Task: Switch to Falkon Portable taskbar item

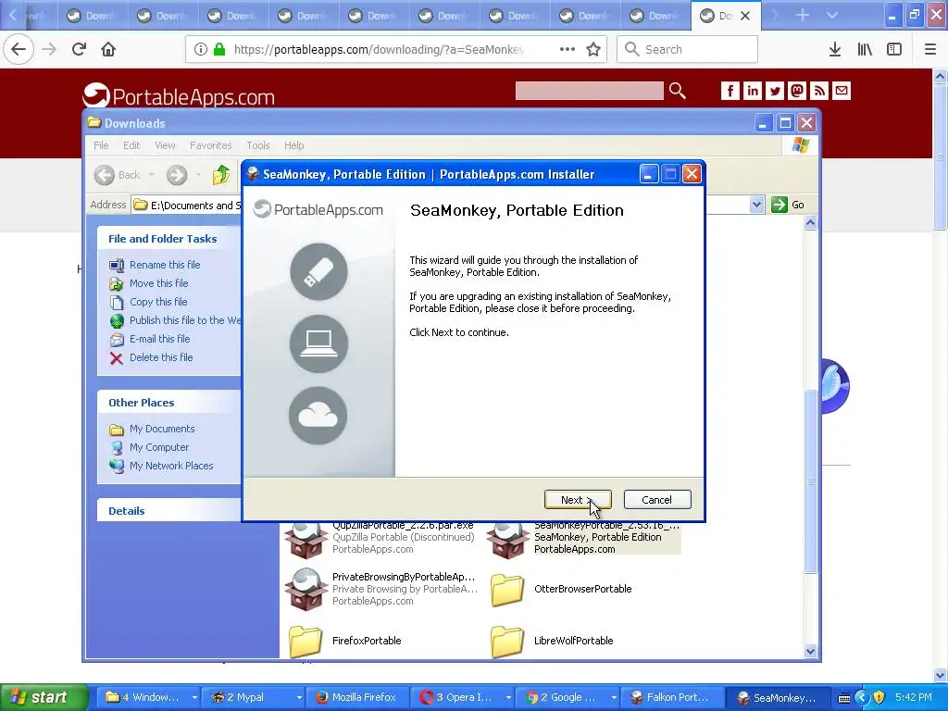Action: click(x=670, y=697)
